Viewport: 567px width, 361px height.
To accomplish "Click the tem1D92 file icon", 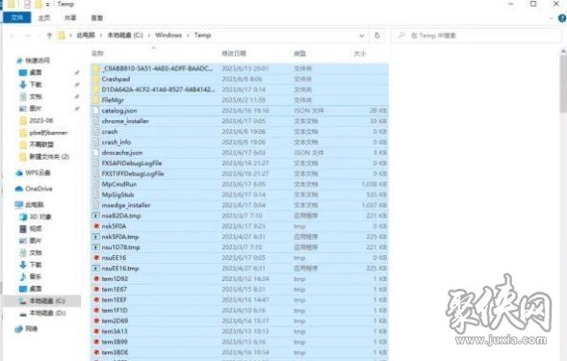I will [x=96, y=279].
